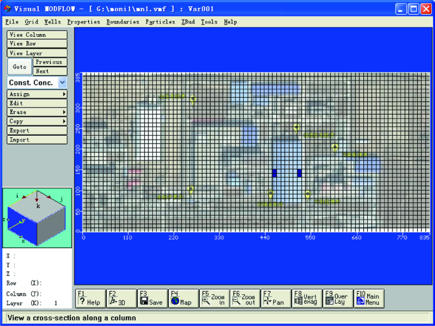Screen dimensions: 435x326
Task: Open the F9 Overlay button
Action: click(x=338, y=299)
